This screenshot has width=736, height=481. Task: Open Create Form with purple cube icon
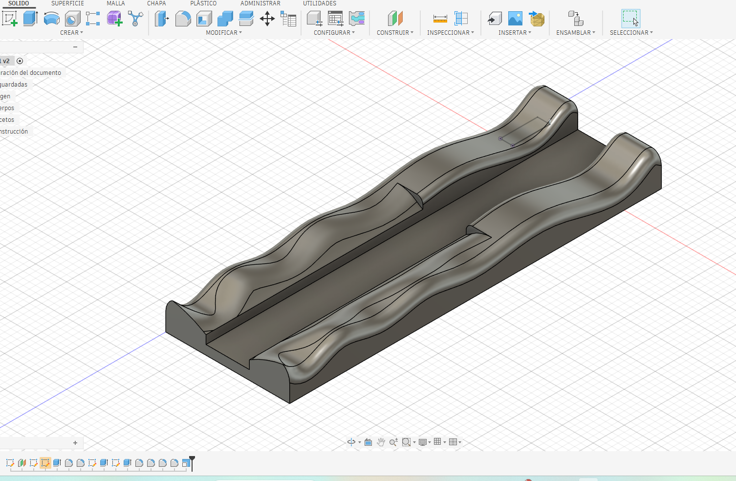point(114,19)
